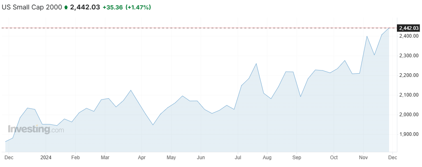The height and width of the screenshot is (167, 422).
Task: Click the Sep label on time axis
Action: 297,157
